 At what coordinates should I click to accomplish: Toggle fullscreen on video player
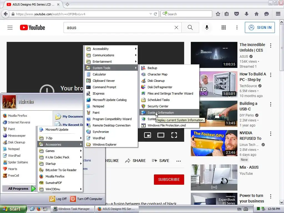pos(174,135)
